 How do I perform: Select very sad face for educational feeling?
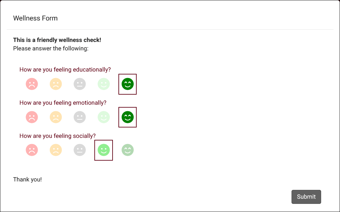tap(32, 84)
